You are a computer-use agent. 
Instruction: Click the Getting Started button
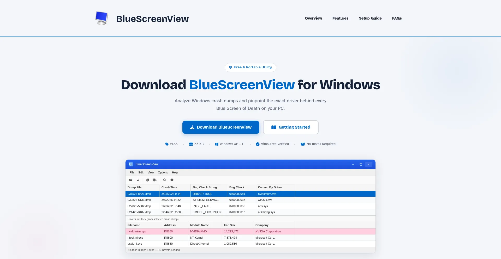291,127
